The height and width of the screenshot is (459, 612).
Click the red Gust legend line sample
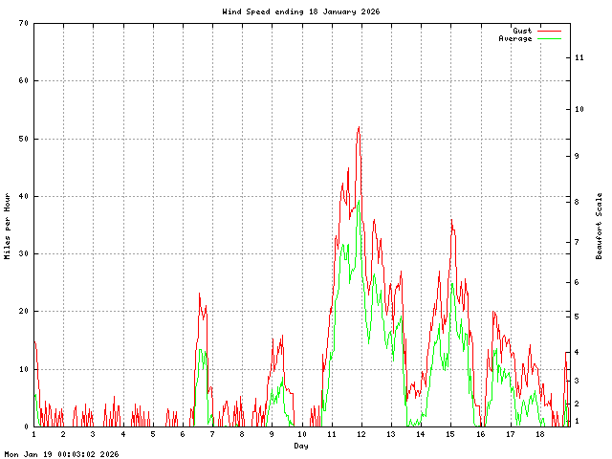pos(549,31)
